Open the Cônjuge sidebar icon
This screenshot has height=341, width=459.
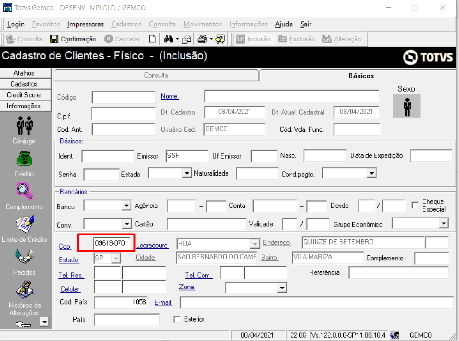point(24,126)
